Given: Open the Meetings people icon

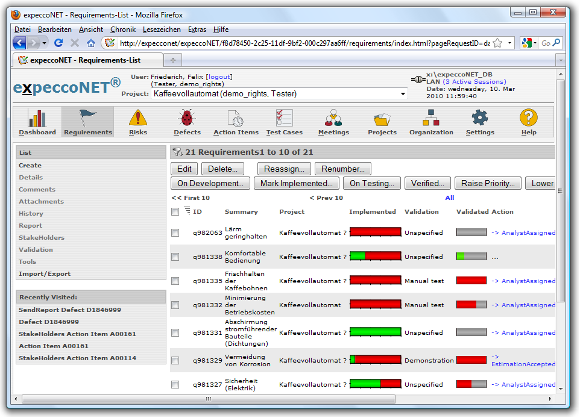Looking at the screenshot, I should (333, 118).
